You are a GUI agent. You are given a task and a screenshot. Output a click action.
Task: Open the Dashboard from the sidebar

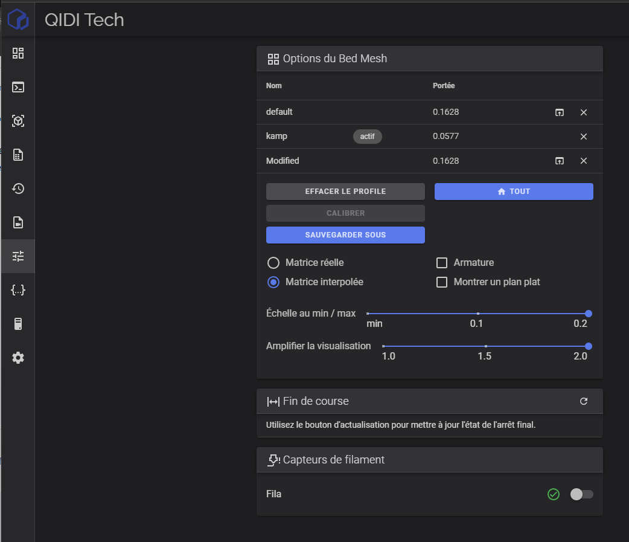[18, 53]
